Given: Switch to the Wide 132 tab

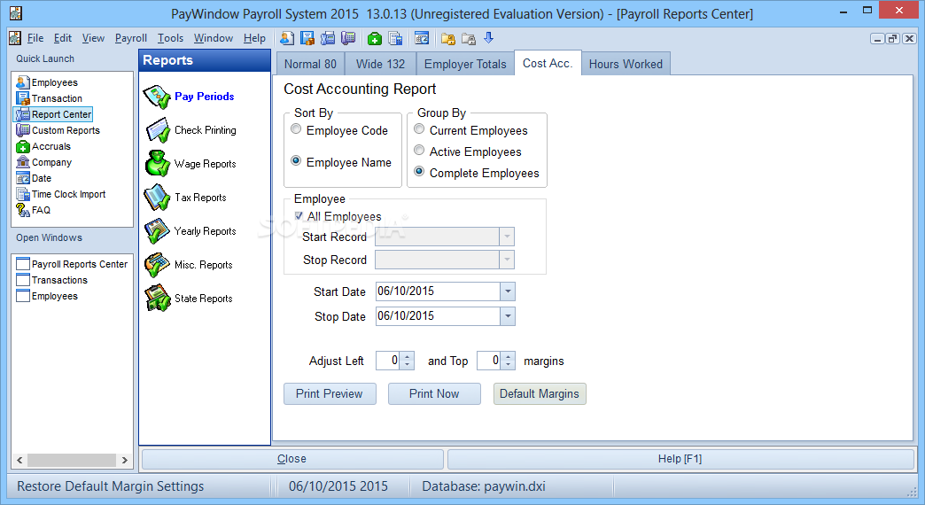Looking at the screenshot, I should coord(380,64).
